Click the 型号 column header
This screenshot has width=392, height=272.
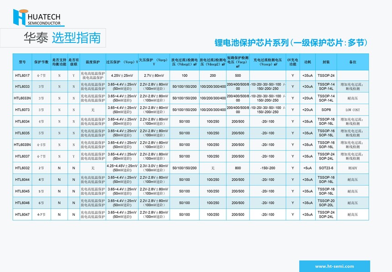coord(22,62)
